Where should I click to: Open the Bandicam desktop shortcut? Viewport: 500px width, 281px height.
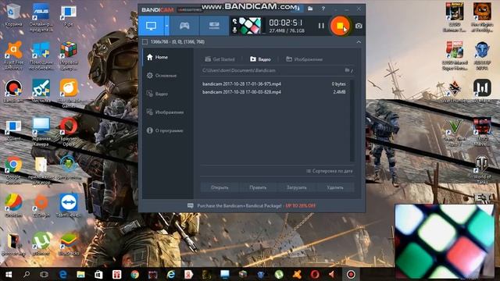pyautogui.click(x=13, y=91)
